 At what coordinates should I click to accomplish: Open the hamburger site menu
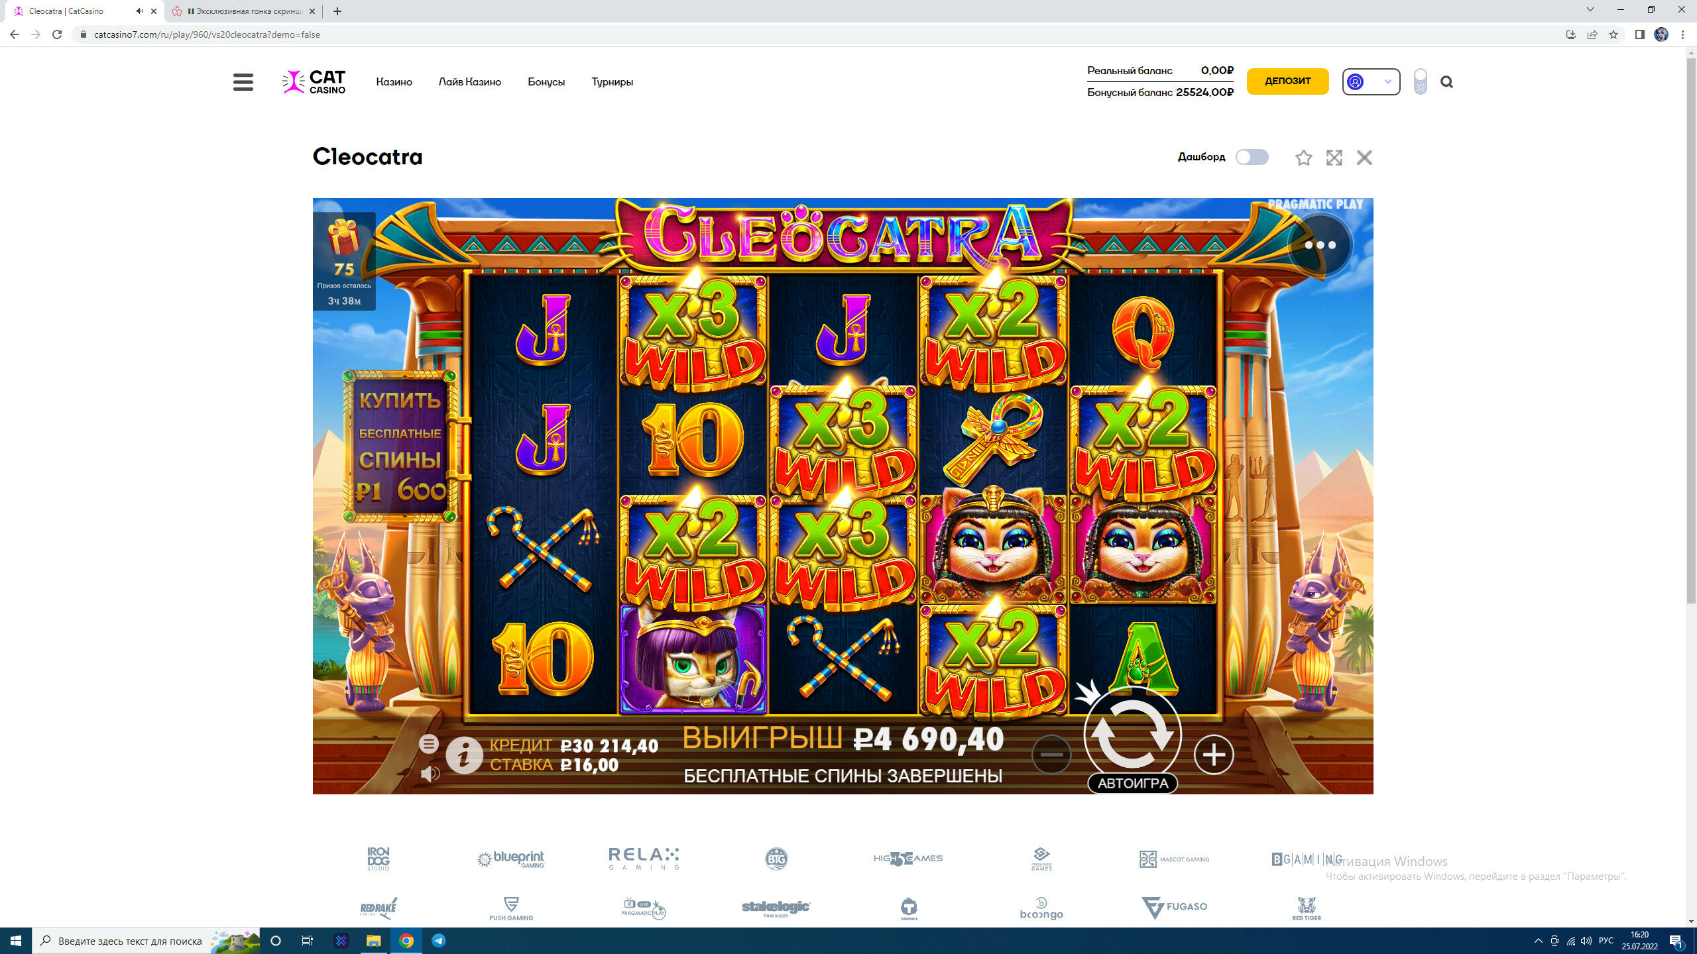243,82
